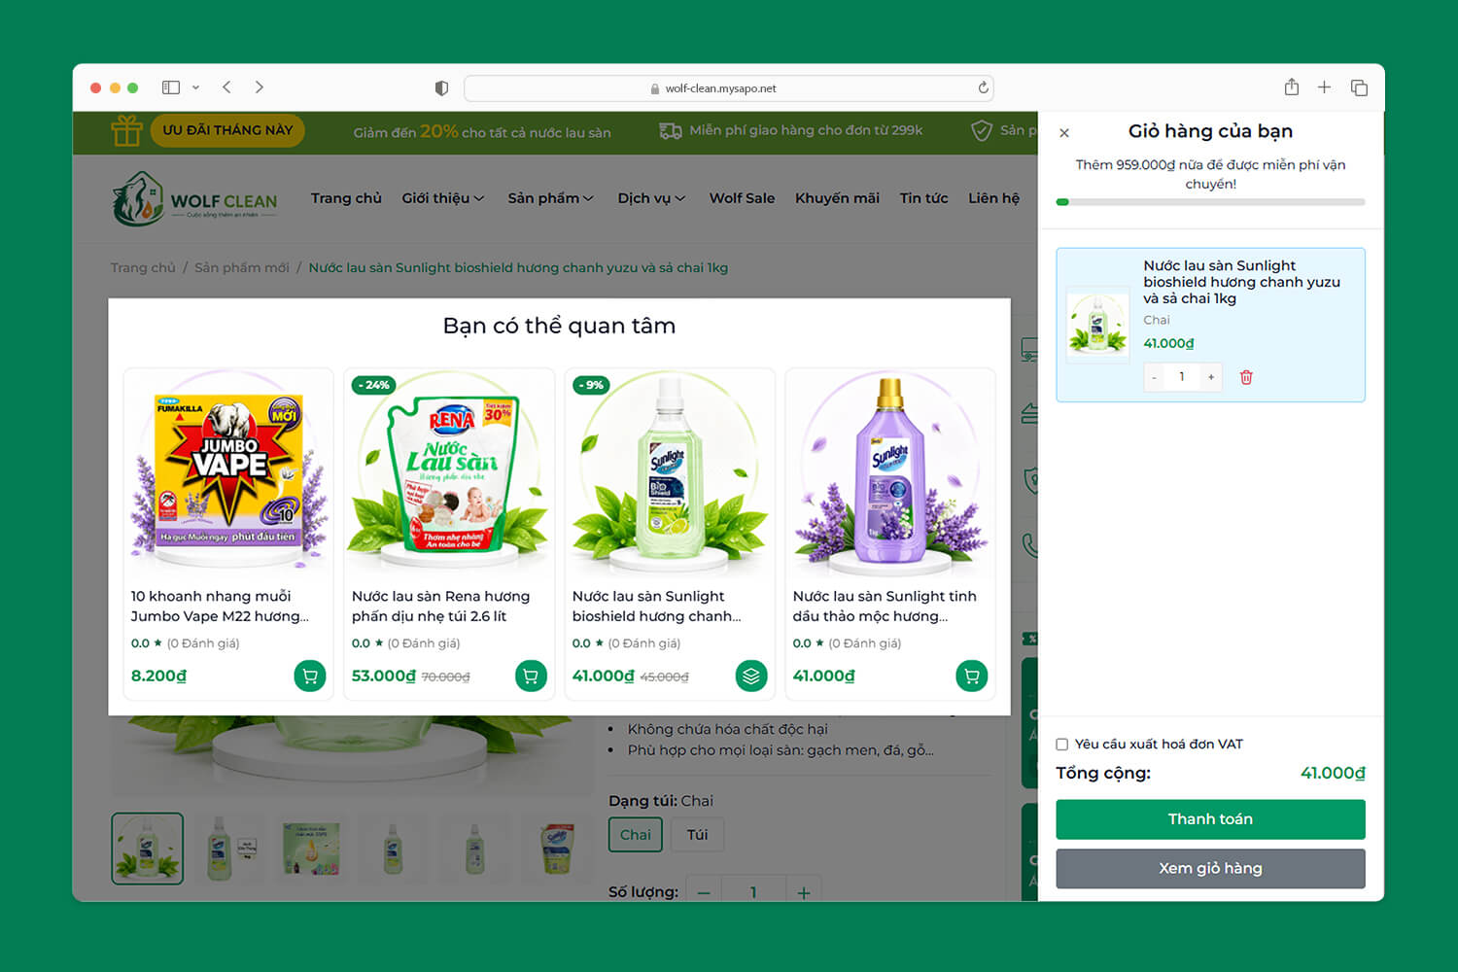
Task: Open the Safari share menu
Action: (x=1291, y=87)
